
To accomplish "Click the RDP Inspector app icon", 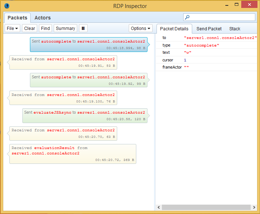I will coord(7,6).
